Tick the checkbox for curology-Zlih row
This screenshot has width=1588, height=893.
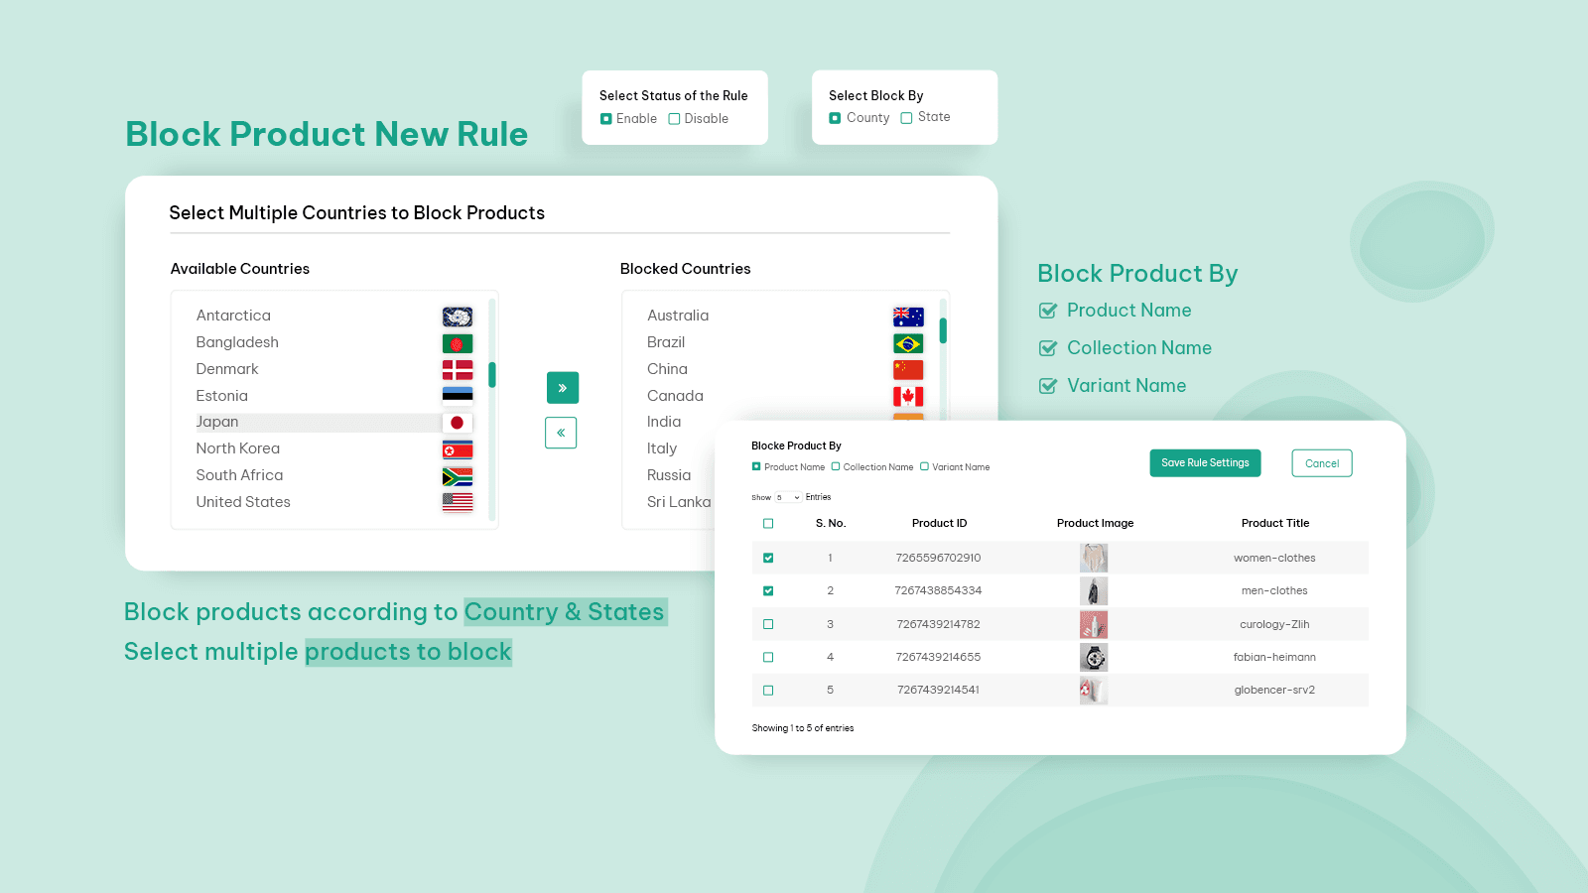pos(768,624)
